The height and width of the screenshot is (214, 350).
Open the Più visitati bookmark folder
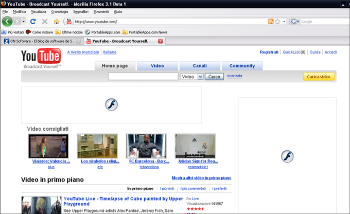click(x=12, y=32)
